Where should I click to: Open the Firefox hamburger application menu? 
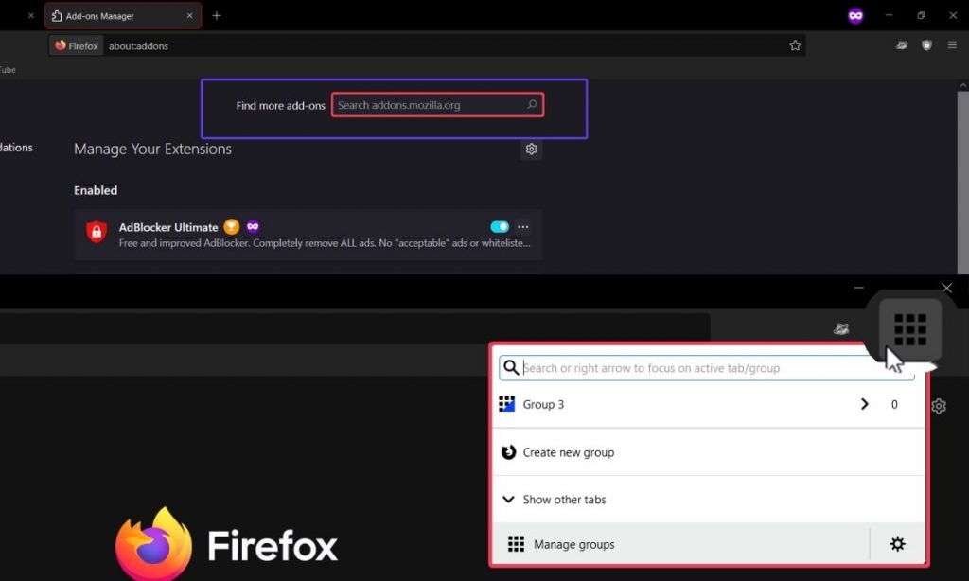coord(952,45)
